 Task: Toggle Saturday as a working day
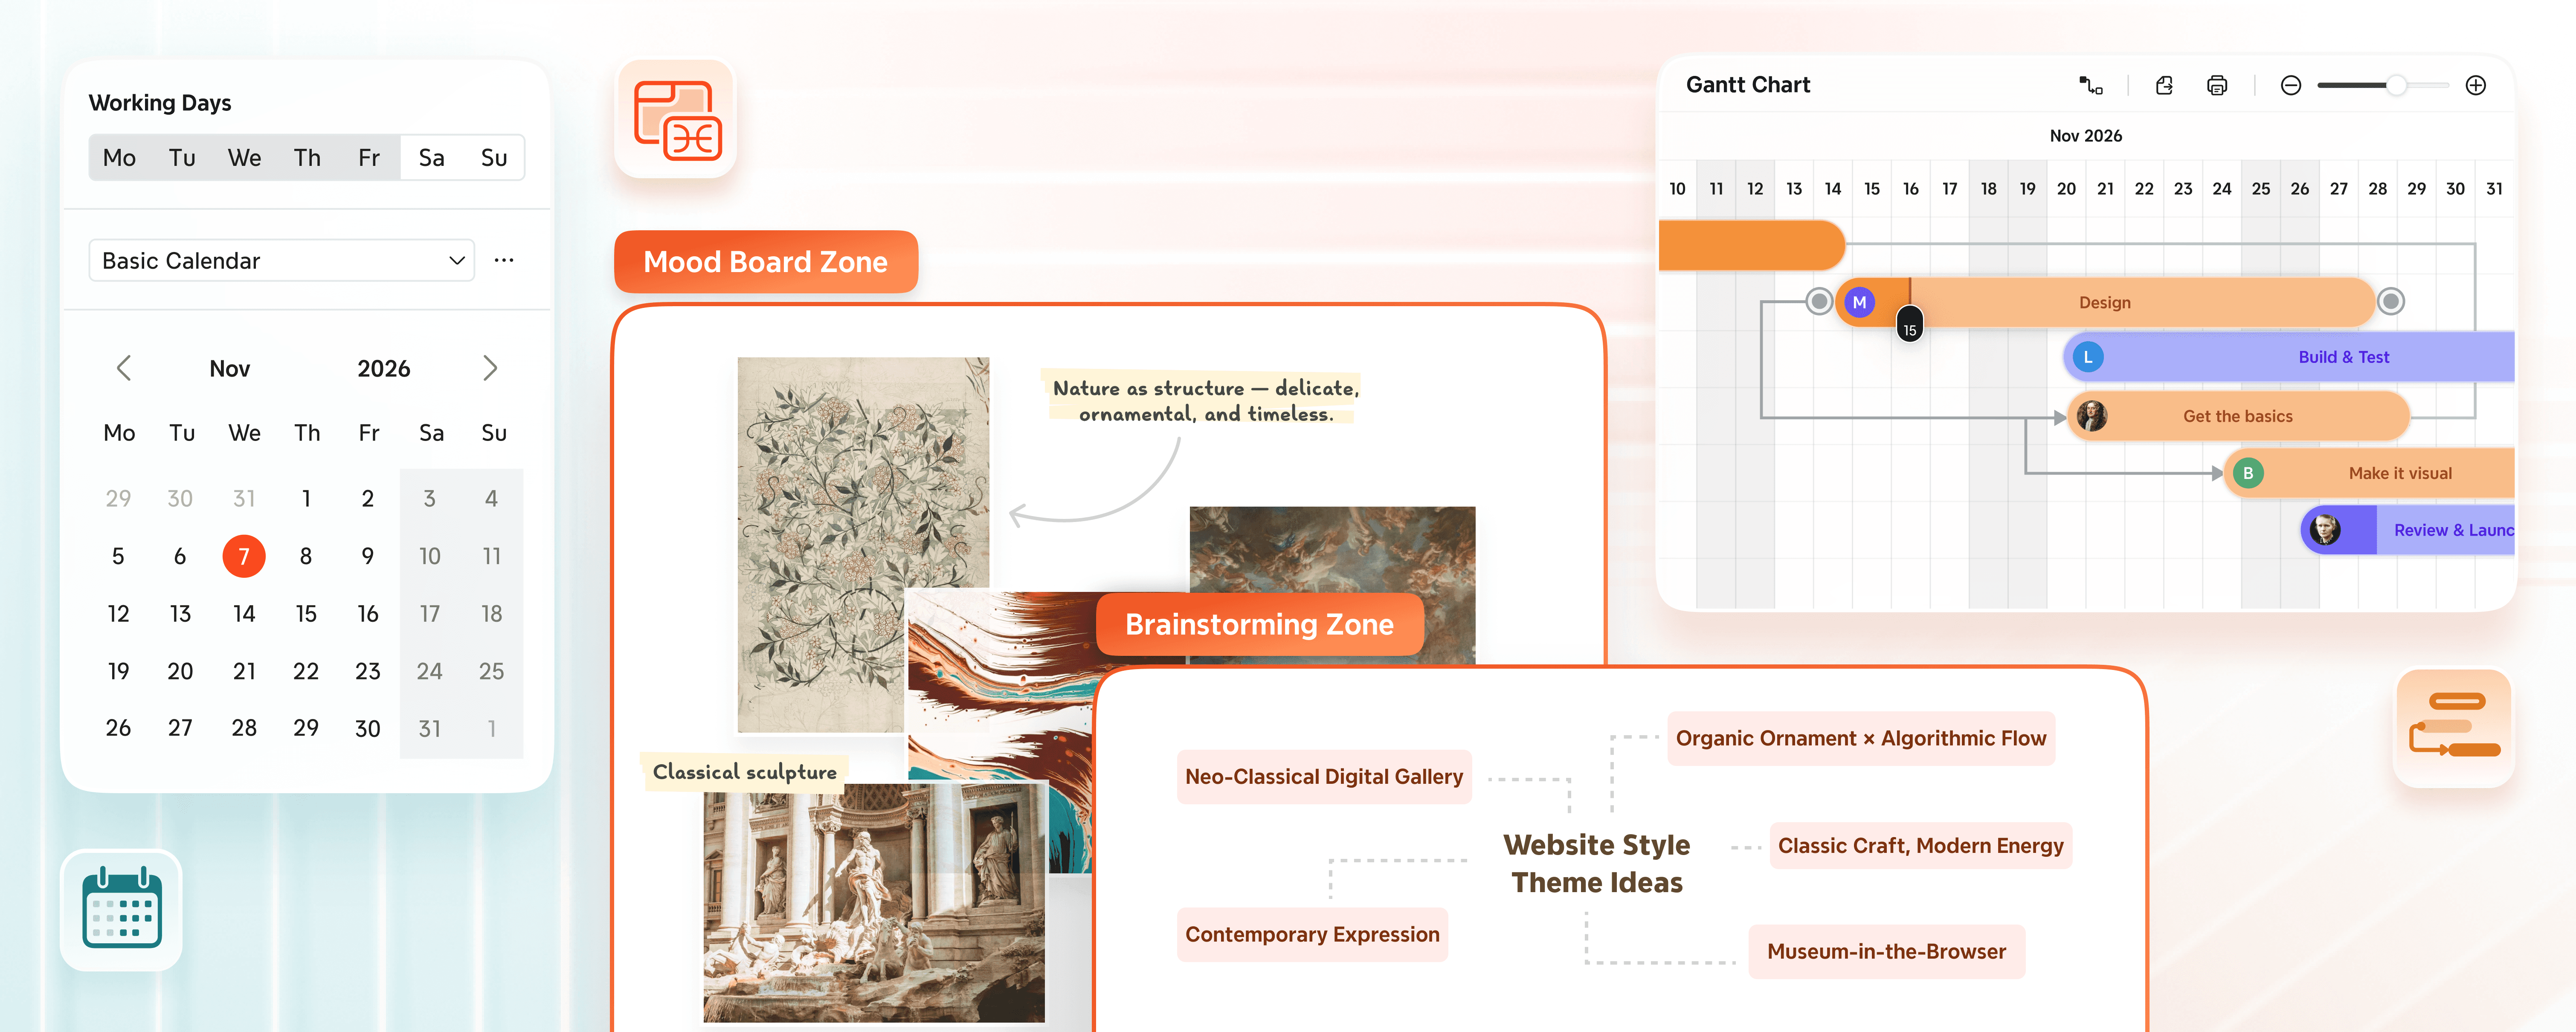click(431, 158)
